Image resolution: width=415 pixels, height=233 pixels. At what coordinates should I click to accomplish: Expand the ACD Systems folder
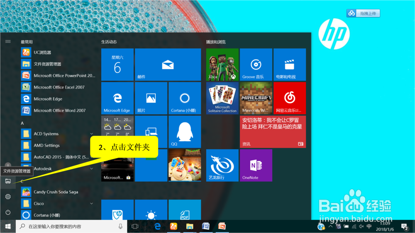coord(58,134)
